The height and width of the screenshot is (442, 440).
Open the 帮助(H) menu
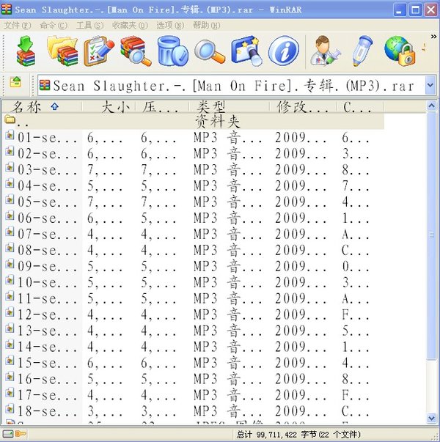point(207,26)
